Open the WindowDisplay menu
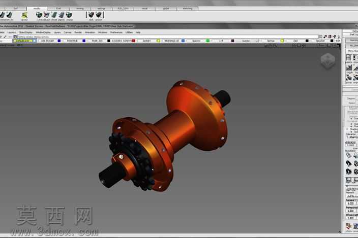 click(43, 32)
